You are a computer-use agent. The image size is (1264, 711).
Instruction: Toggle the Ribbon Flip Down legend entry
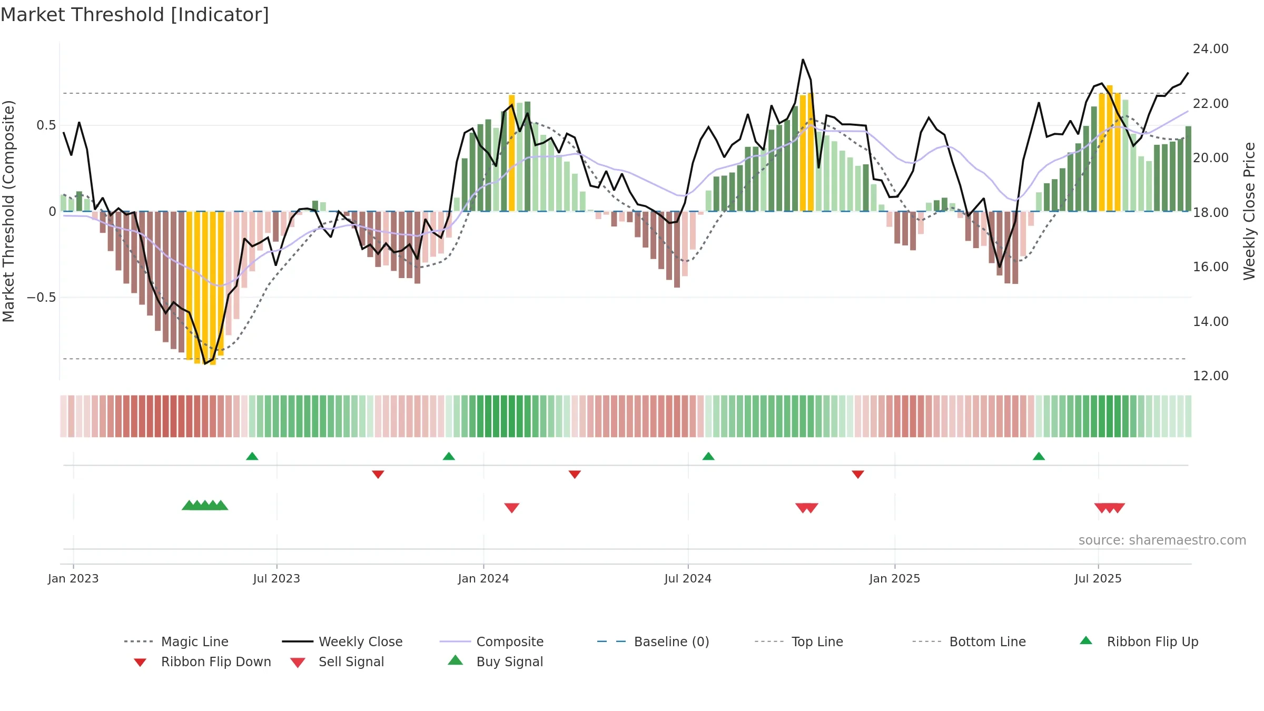click(202, 661)
